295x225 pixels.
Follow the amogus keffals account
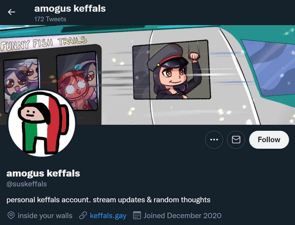[269, 140]
